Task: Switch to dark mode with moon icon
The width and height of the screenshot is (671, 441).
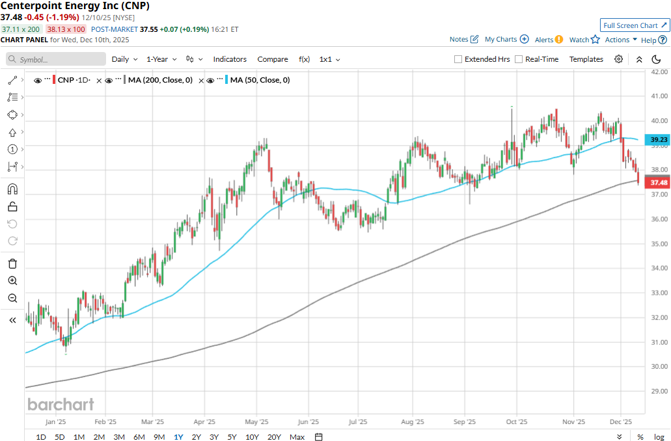Action: pos(657,59)
